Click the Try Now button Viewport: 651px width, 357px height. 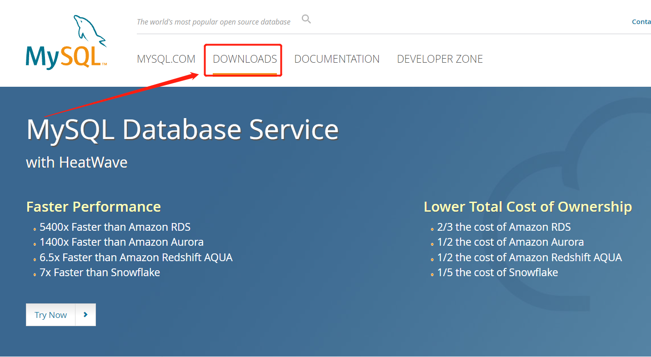coord(61,315)
